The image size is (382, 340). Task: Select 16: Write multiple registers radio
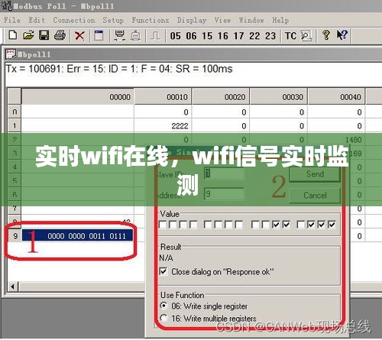click(163, 318)
